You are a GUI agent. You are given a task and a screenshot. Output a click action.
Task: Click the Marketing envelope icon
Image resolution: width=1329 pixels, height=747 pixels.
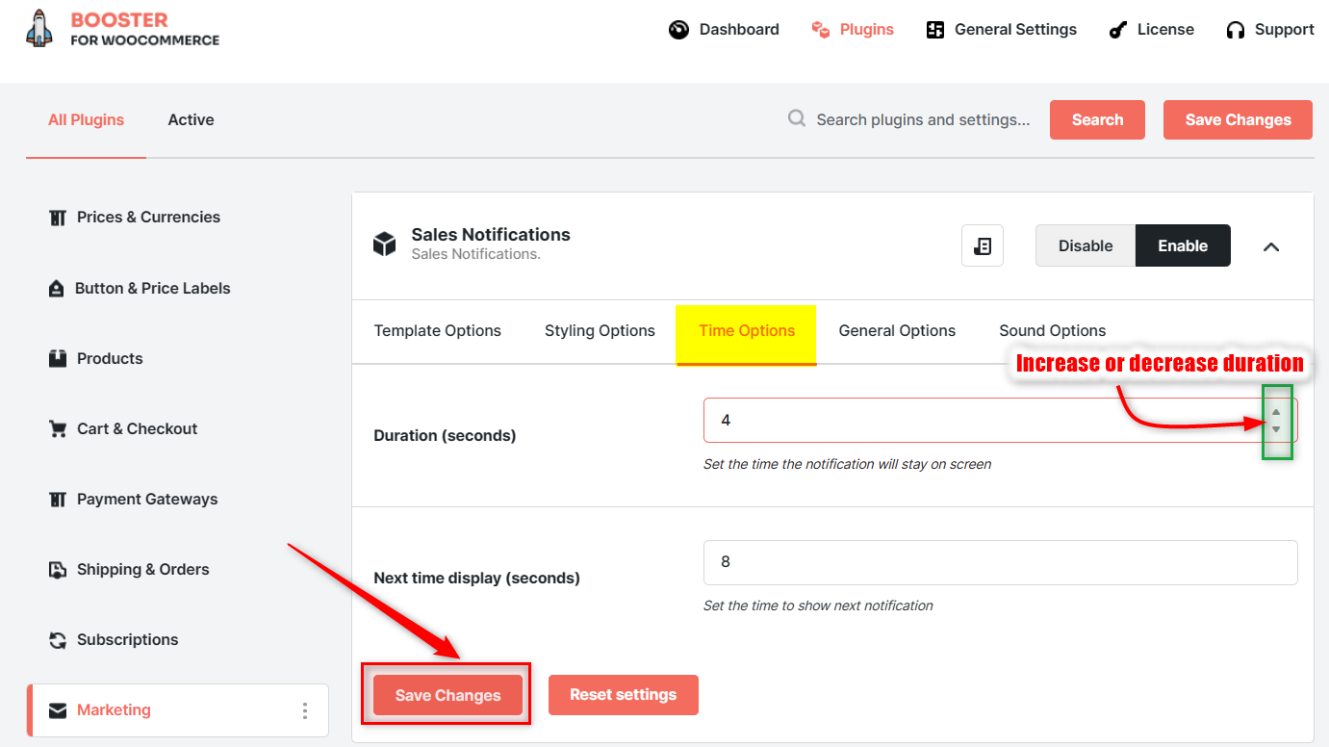coord(58,710)
